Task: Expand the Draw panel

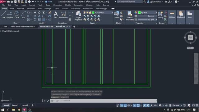Action: point(16,23)
